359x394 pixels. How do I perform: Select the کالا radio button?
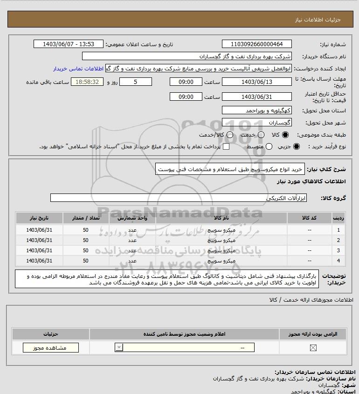point(285,135)
